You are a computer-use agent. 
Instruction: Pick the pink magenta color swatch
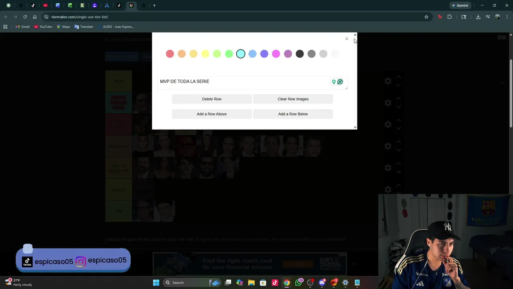pyautogui.click(x=276, y=54)
